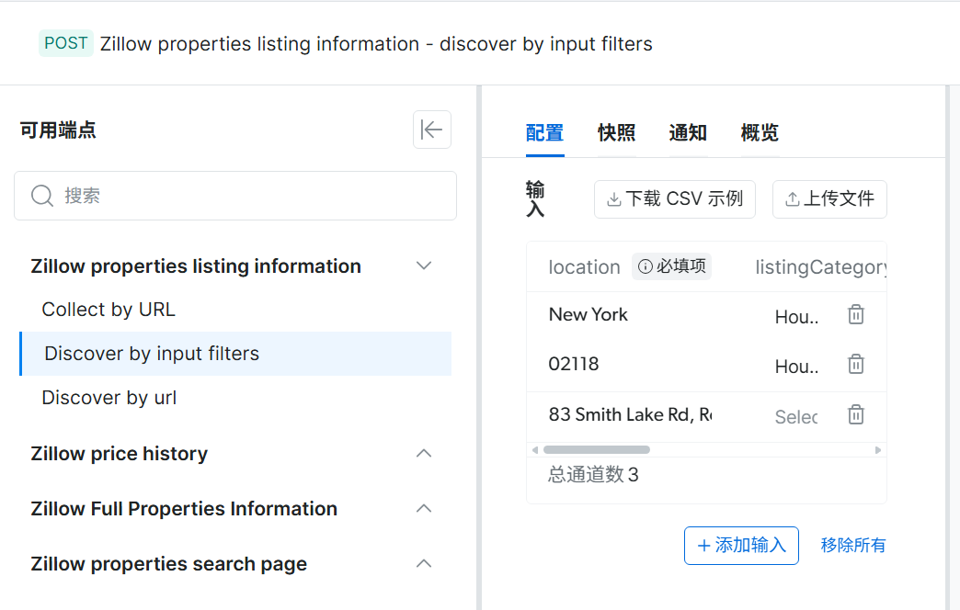Switch to the 配置 tab
Image resolution: width=960 pixels, height=610 pixels.
(545, 133)
